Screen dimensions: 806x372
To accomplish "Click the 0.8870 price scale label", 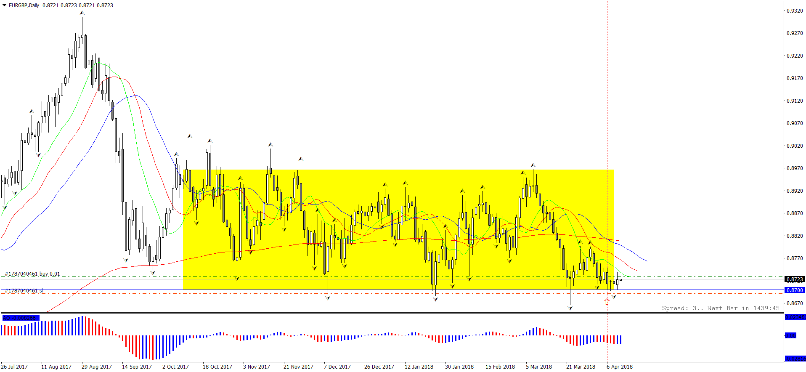I will coord(795,213).
